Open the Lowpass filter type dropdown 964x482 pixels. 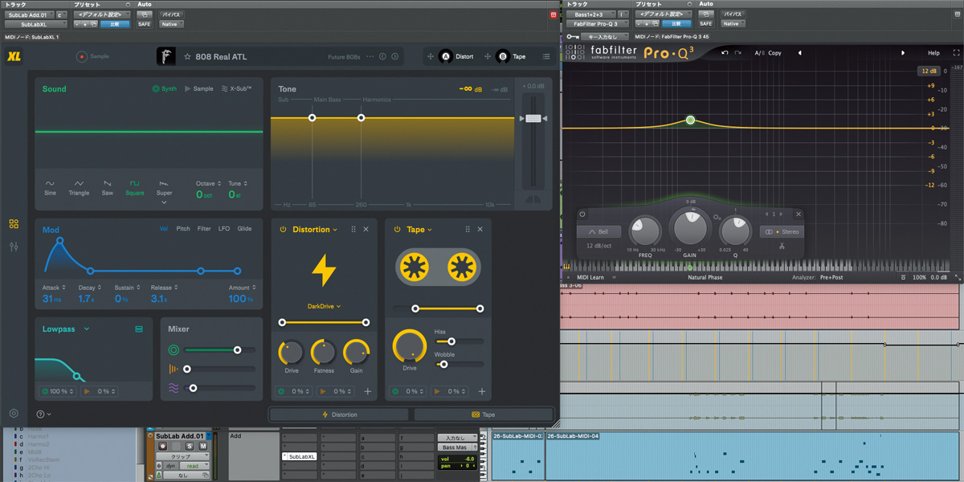(66, 329)
